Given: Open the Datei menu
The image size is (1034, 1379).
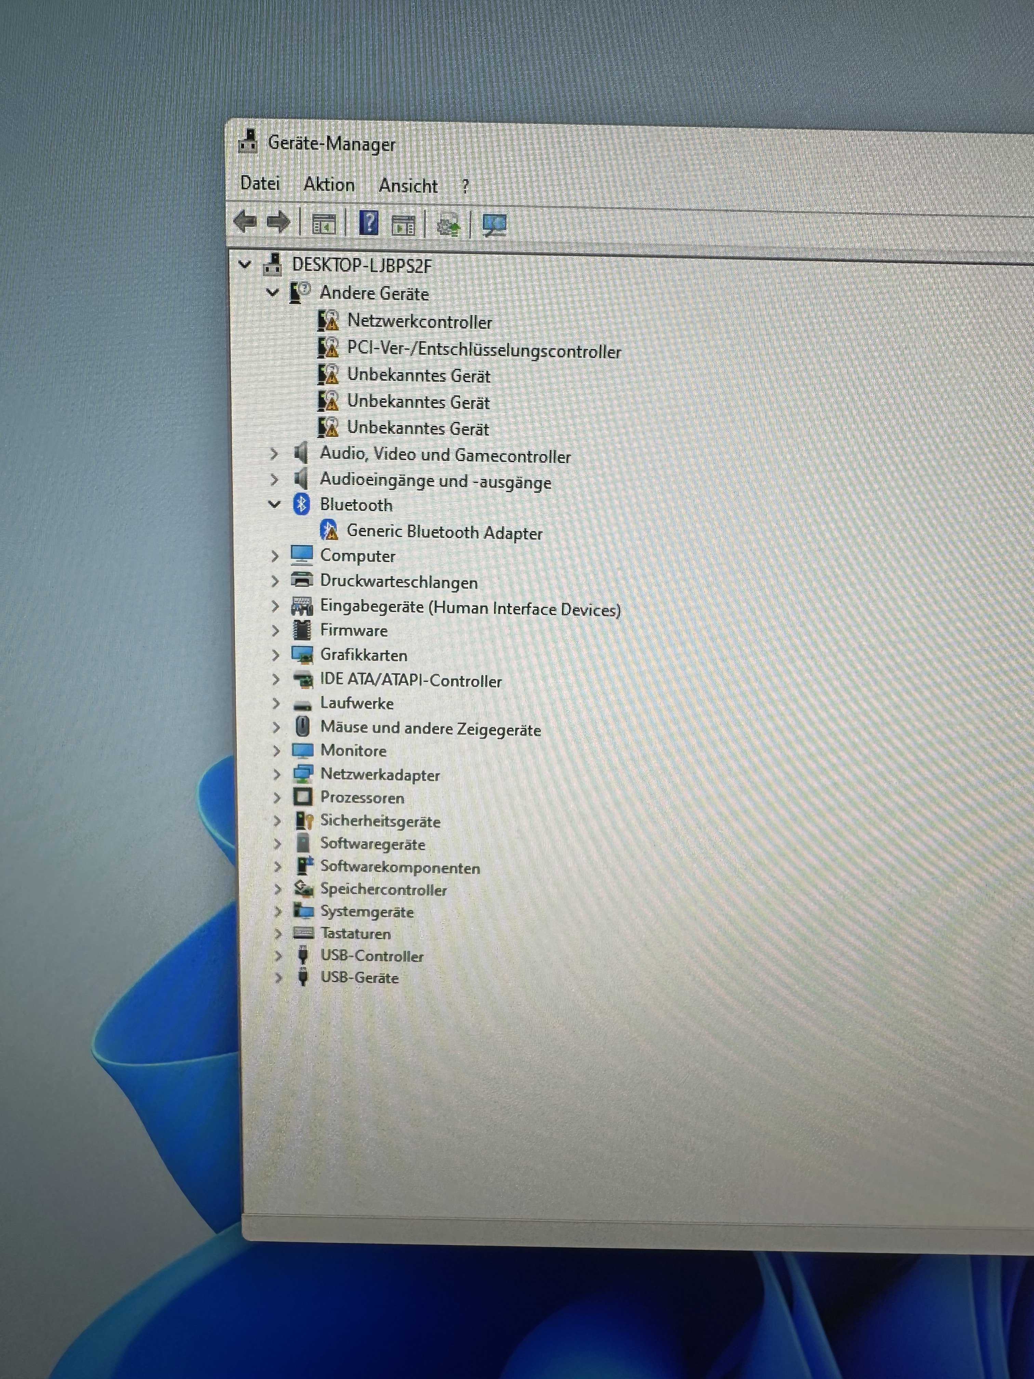Looking at the screenshot, I should (x=260, y=183).
